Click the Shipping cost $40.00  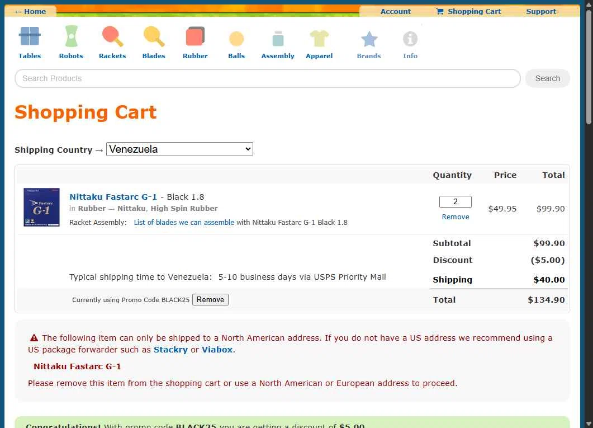pyautogui.click(x=549, y=280)
